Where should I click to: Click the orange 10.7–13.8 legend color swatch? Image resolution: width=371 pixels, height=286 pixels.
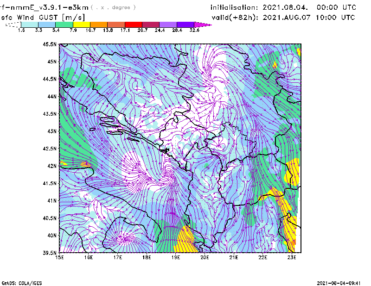99,25
